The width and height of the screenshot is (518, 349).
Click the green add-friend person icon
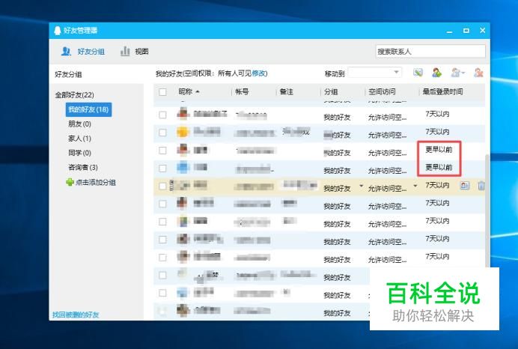[436, 73]
